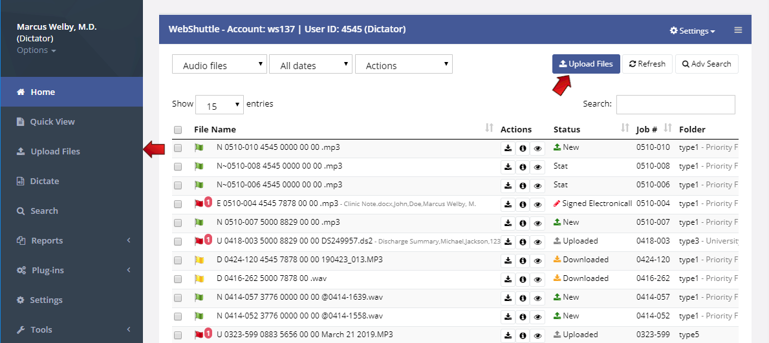Click the Refresh button

(647, 64)
